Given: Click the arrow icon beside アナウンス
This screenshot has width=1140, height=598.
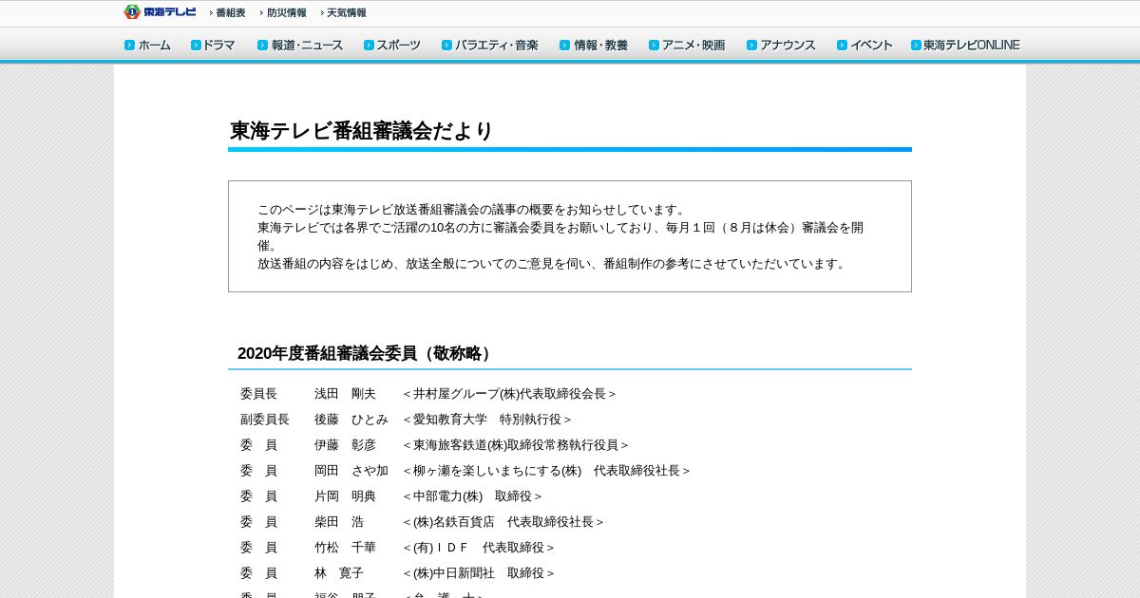Looking at the screenshot, I should click(751, 46).
